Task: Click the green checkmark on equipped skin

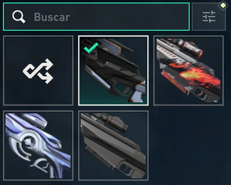Action: click(x=91, y=48)
